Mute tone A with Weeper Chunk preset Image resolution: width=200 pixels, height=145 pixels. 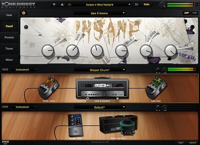(x=5, y=69)
